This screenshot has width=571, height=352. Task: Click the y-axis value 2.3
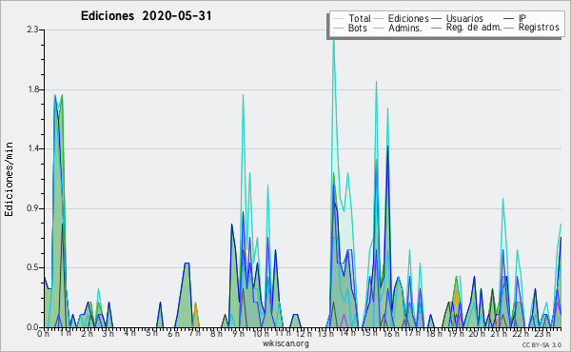click(33, 29)
